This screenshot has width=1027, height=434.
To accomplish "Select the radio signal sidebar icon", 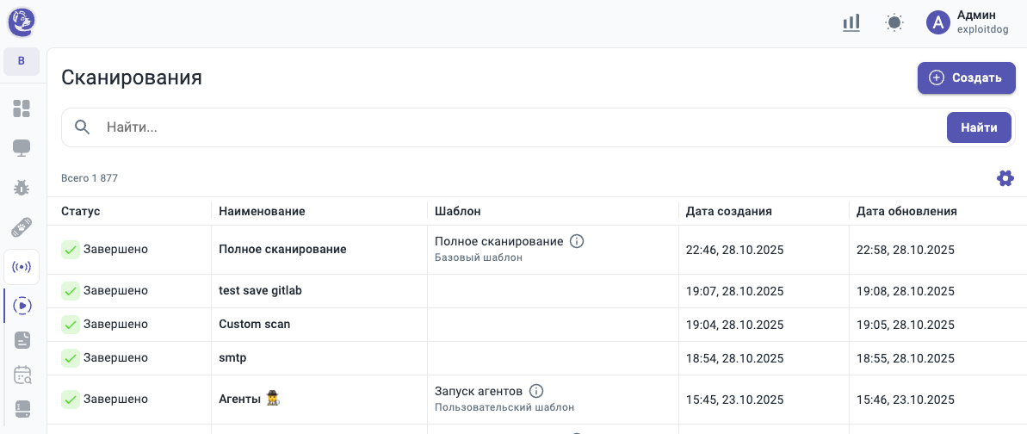I will pos(22,267).
